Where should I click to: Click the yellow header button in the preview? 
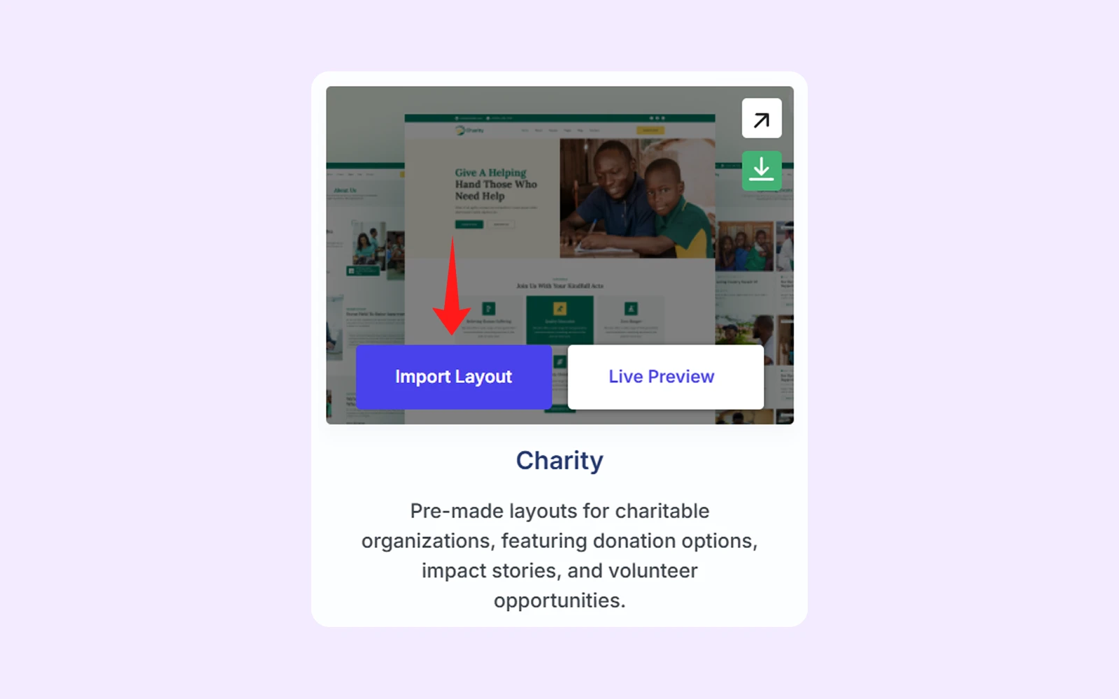(650, 130)
